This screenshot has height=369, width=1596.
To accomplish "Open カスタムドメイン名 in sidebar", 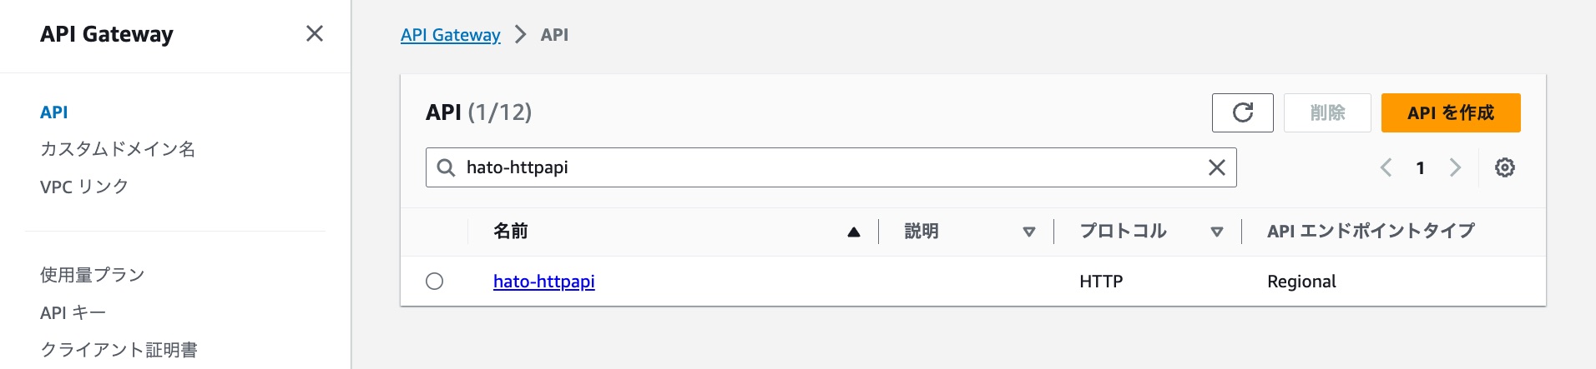I will pos(118,149).
